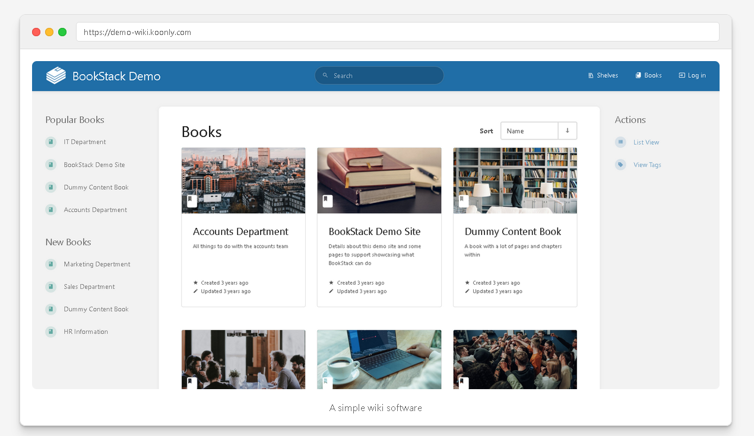Open the Dummy Content Book card title
This screenshot has width=754, height=436.
[x=513, y=231]
